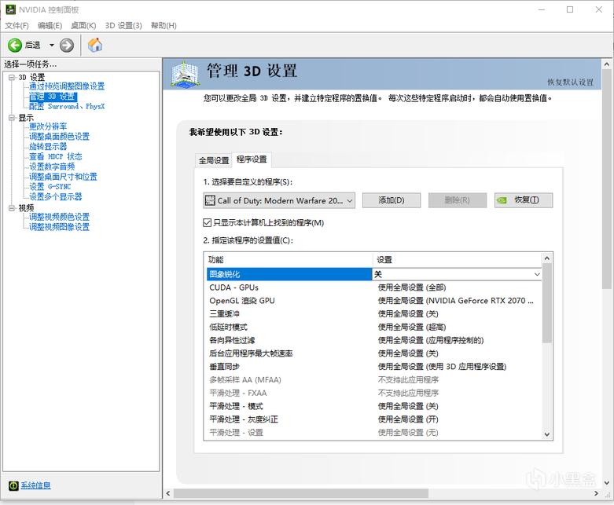
Task: Click the NVIDIA logo on 恢复 button
Action: [504, 200]
